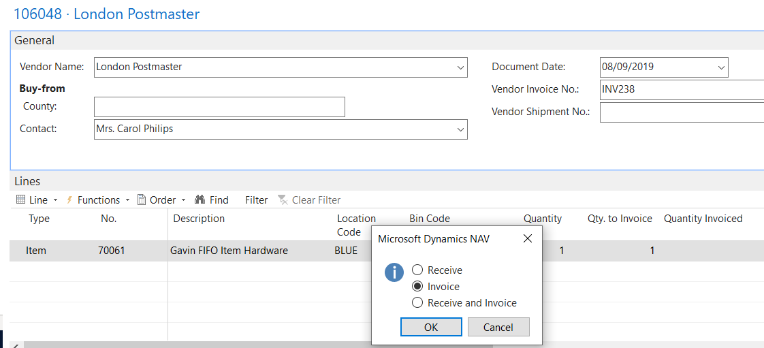Open the Filter menu item
764x348 pixels.
pyautogui.click(x=257, y=200)
